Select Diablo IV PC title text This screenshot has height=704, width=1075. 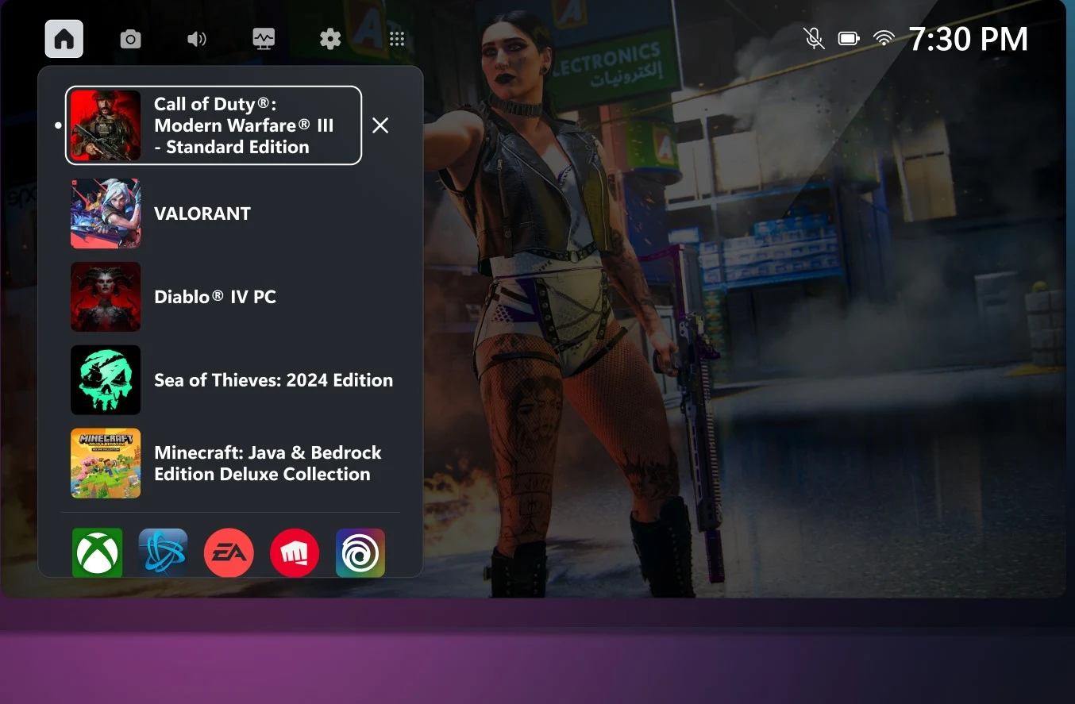point(215,297)
